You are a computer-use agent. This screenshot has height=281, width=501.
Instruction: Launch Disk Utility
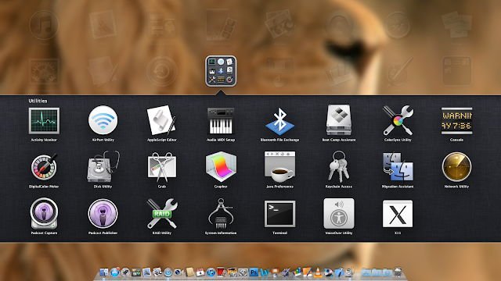coord(103,166)
